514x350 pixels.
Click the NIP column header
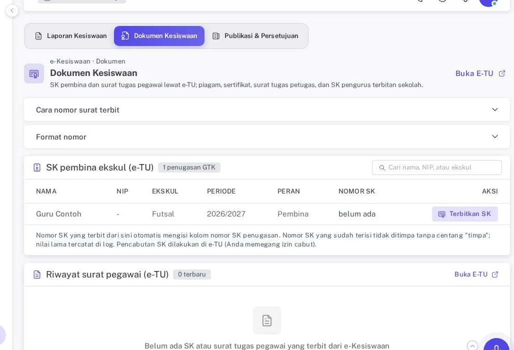[x=122, y=191]
